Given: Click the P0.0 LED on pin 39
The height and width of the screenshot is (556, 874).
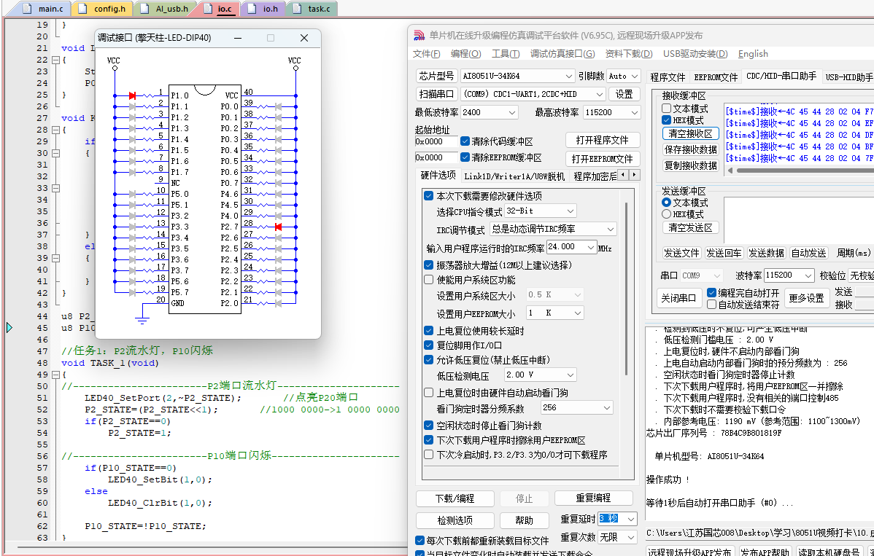Looking at the screenshot, I should click(x=277, y=106).
